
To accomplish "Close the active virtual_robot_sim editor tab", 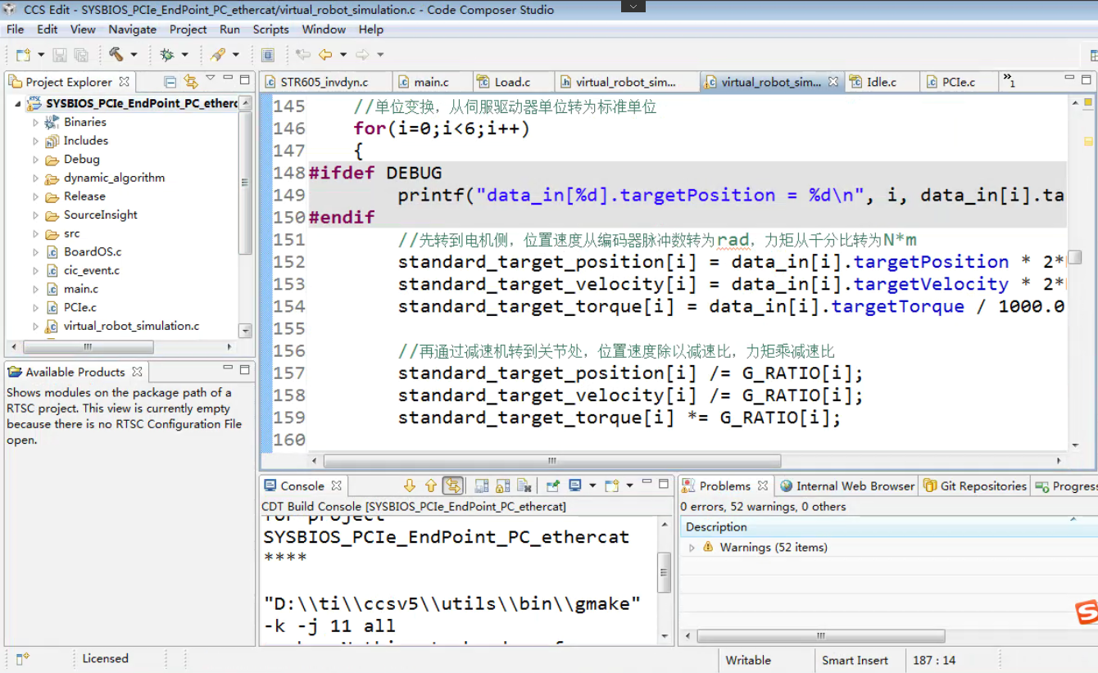I will [833, 82].
